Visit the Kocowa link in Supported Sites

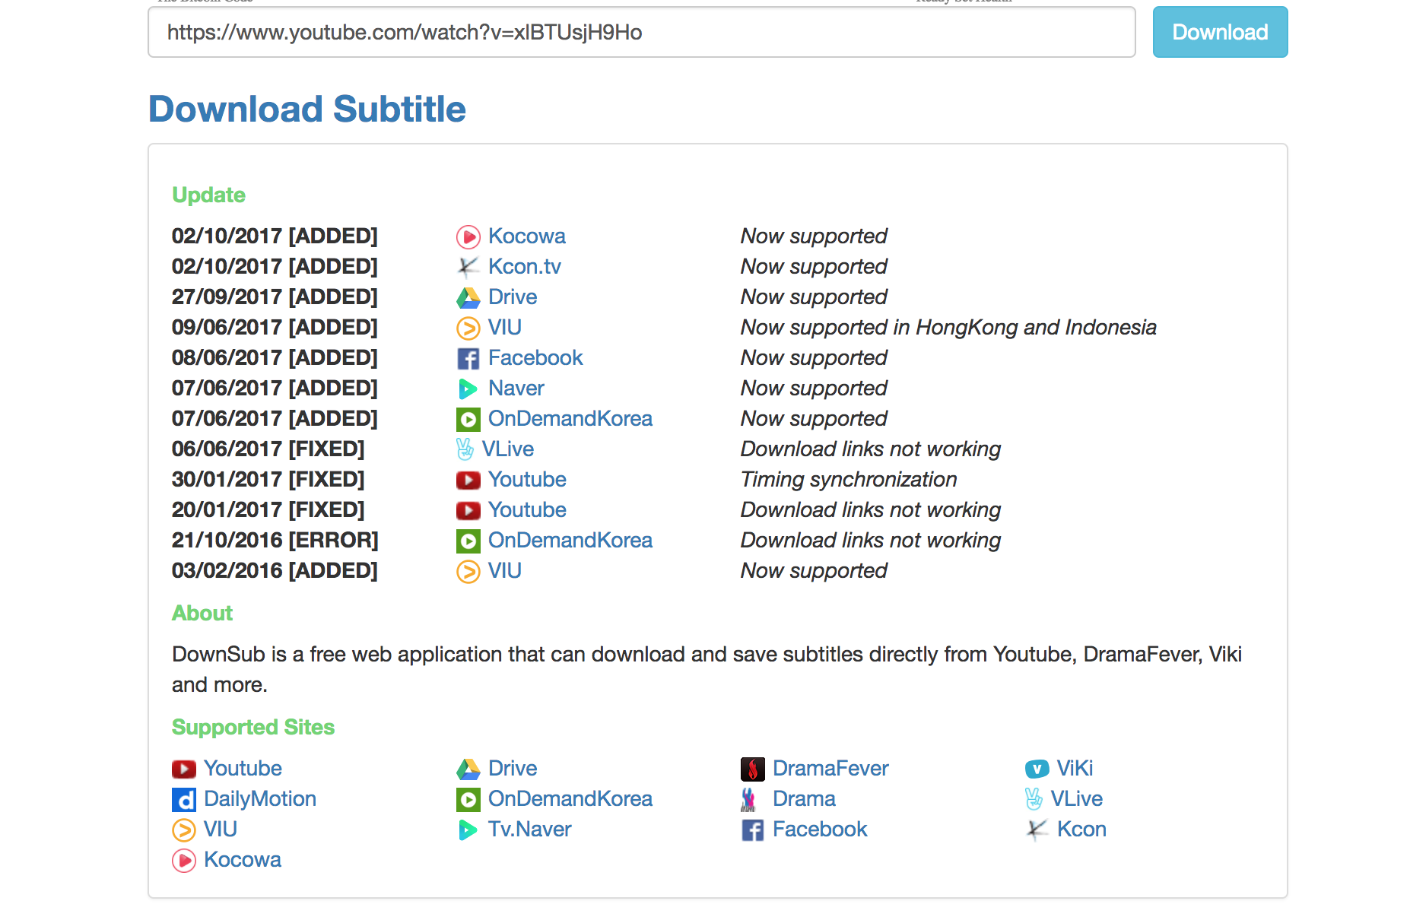click(242, 859)
